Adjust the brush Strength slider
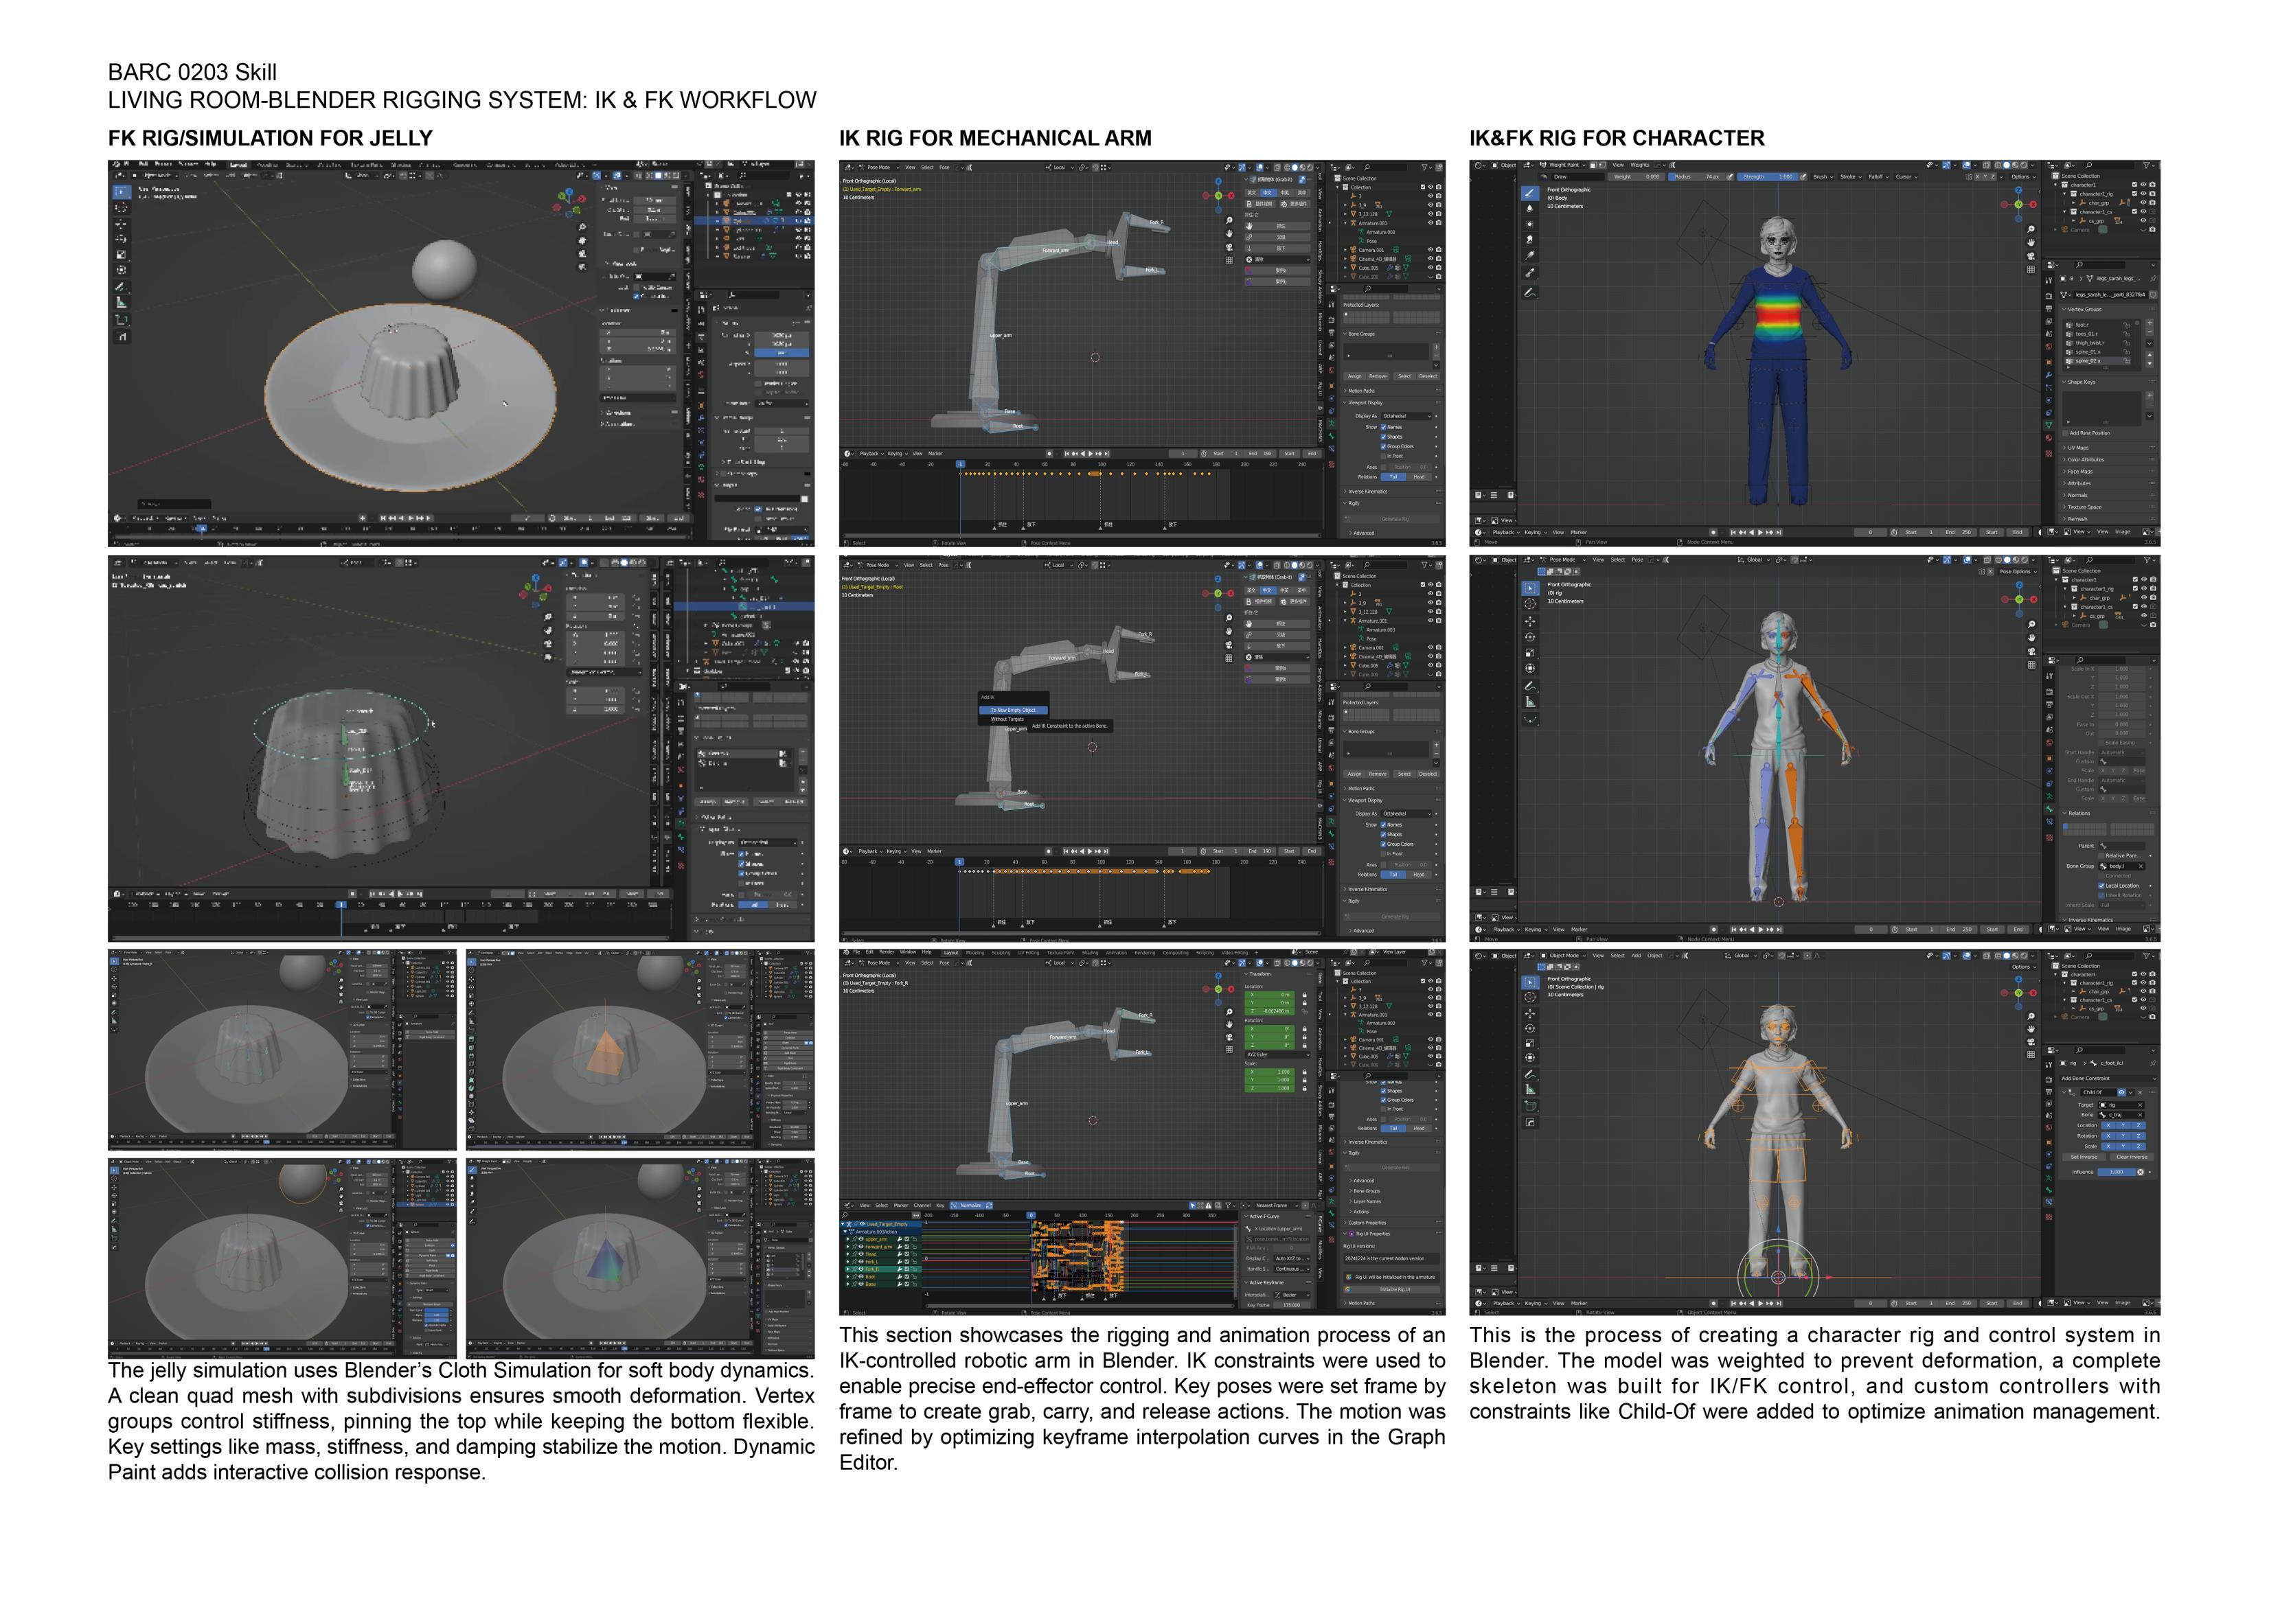 pyautogui.click(x=1767, y=177)
